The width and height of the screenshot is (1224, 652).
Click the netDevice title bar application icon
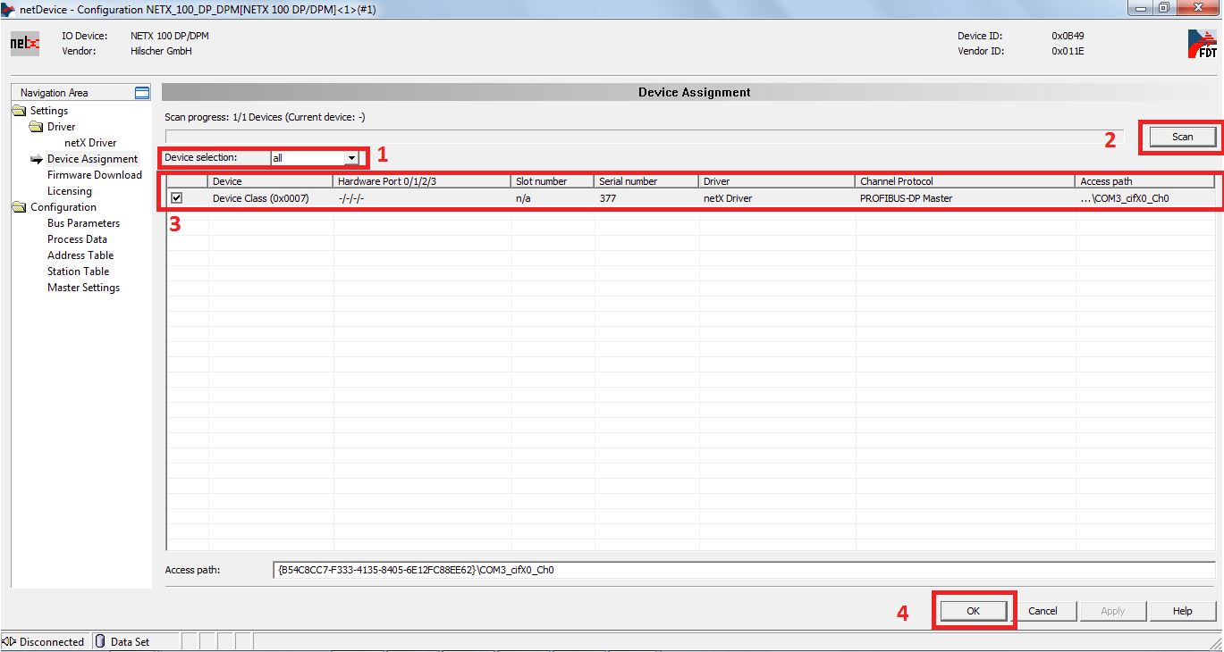click(8, 9)
